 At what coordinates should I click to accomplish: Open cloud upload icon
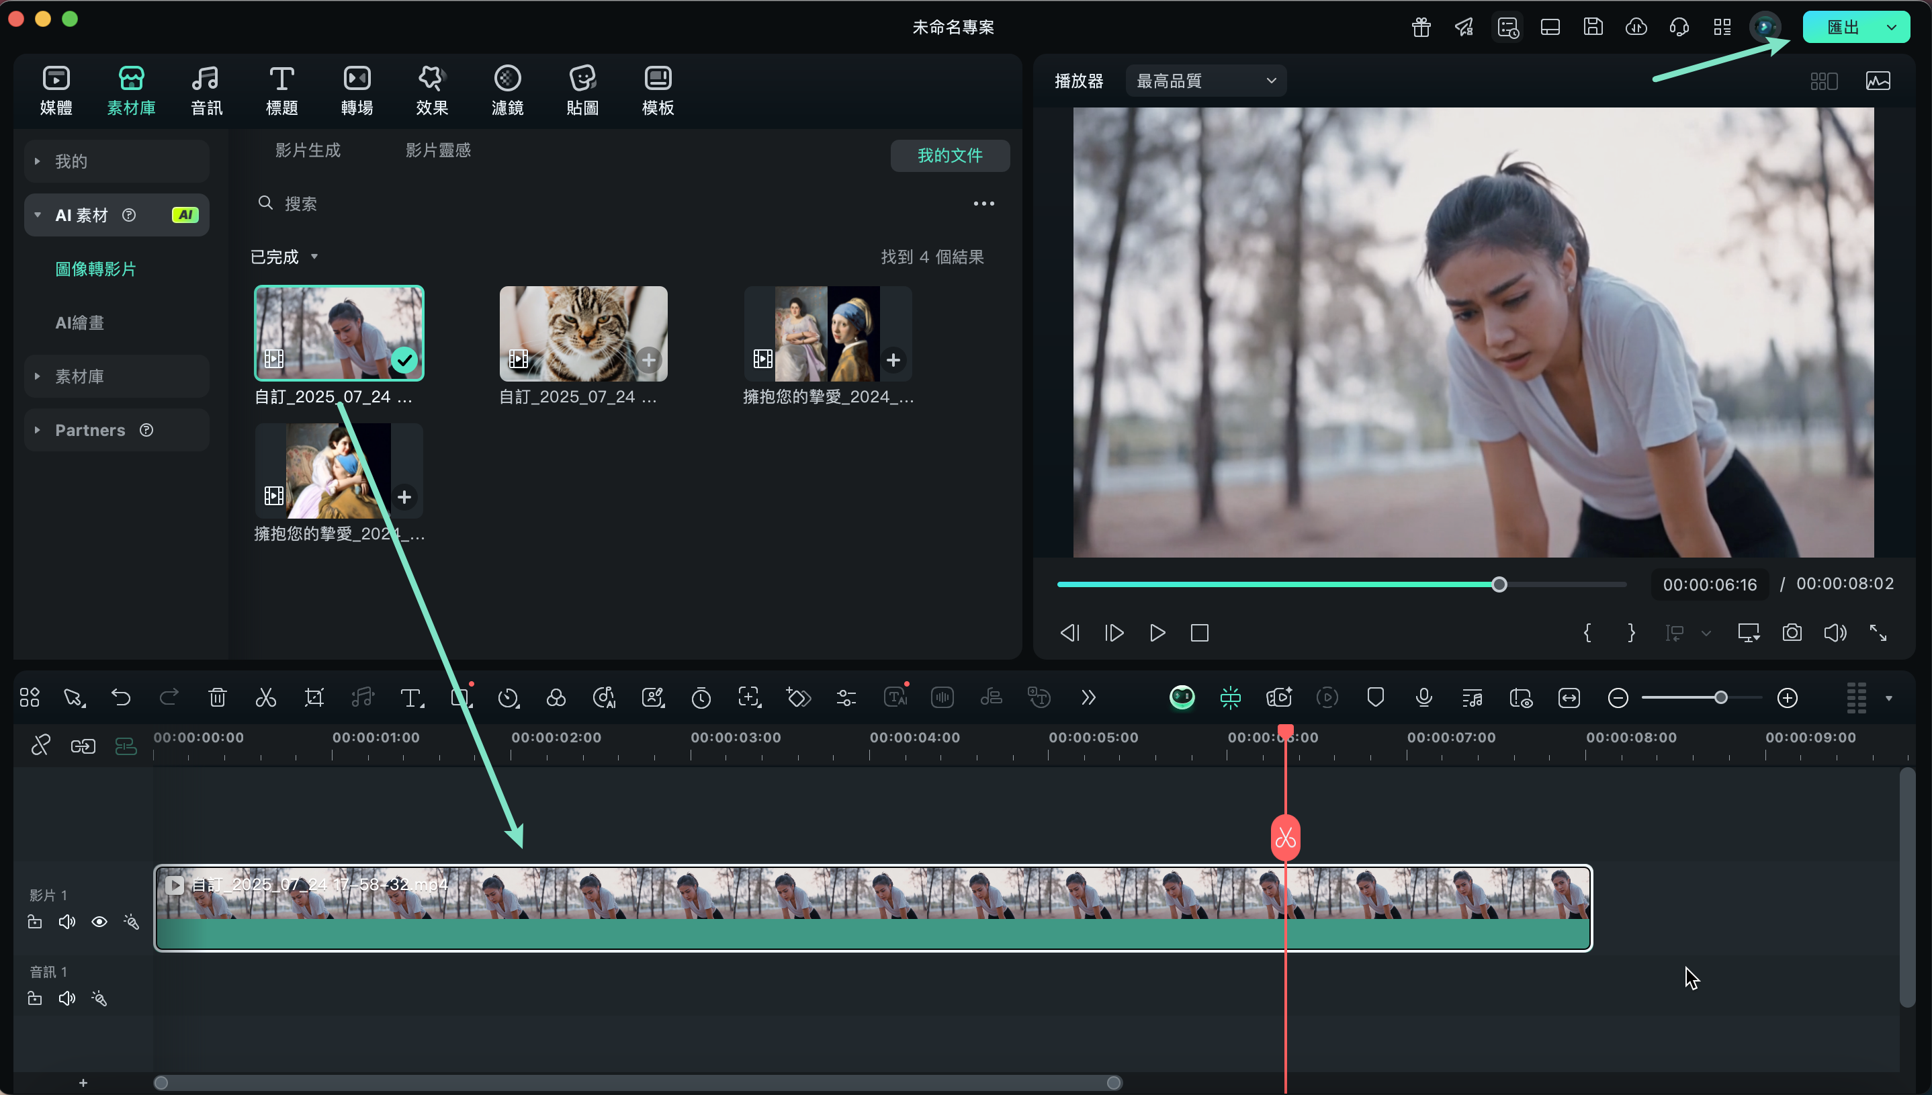(x=1636, y=27)
